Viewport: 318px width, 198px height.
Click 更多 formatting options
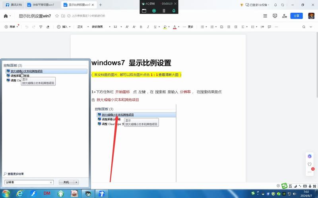click(x=188, y=27)
